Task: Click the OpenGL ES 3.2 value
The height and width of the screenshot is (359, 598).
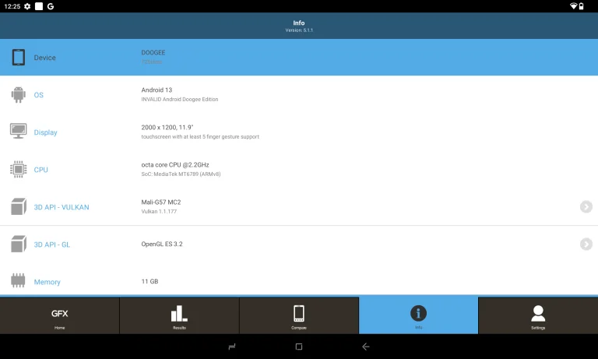Action: point(162,245)
